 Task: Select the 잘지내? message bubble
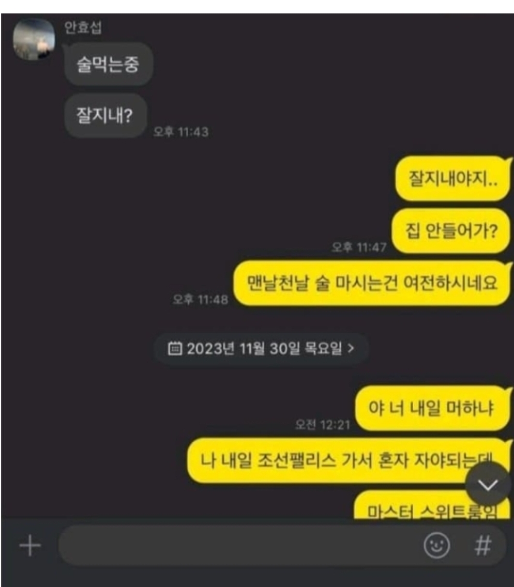105,115
